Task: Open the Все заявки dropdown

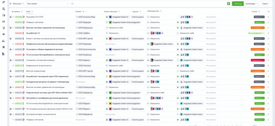Action: click(x=48, y=4)
